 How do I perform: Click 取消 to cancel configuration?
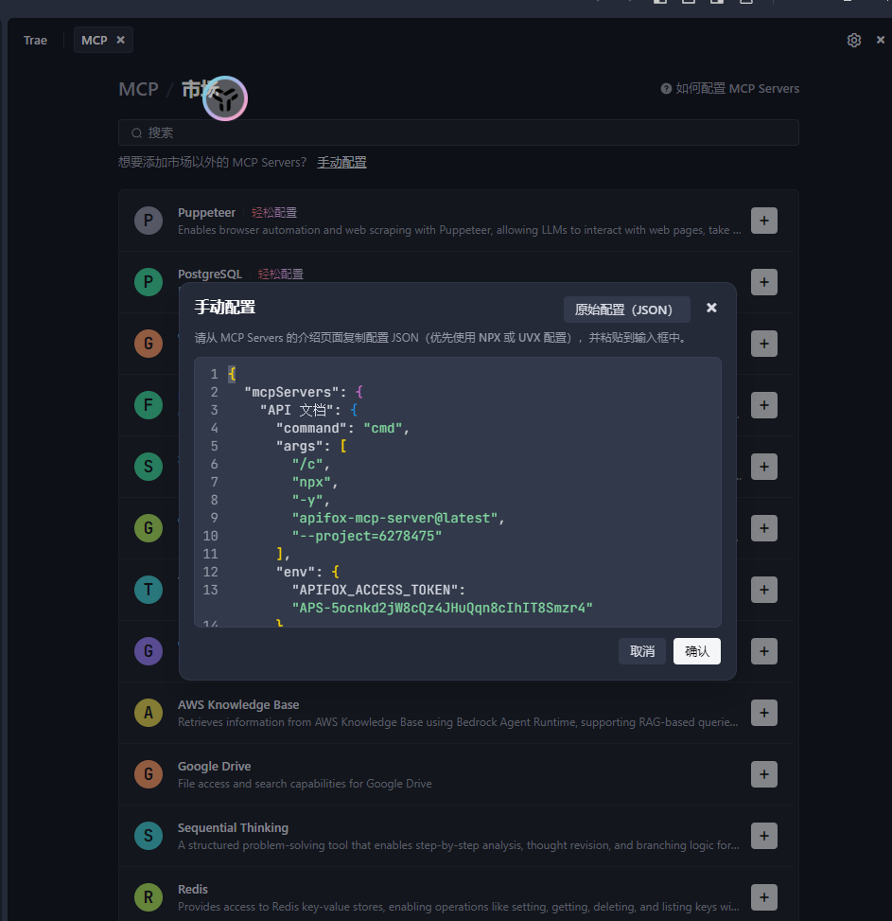pyautogui.click(x=642, y=651)
